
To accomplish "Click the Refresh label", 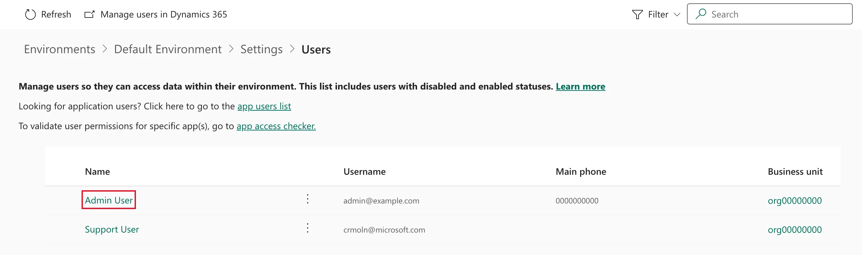I will tap(56, 14).
